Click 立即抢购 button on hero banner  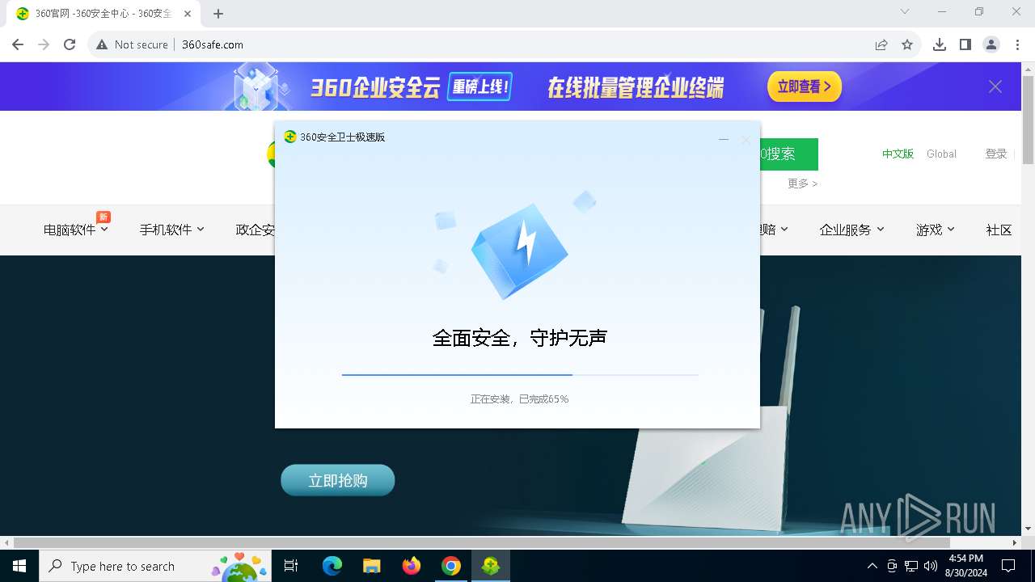(x=338, y=480)
